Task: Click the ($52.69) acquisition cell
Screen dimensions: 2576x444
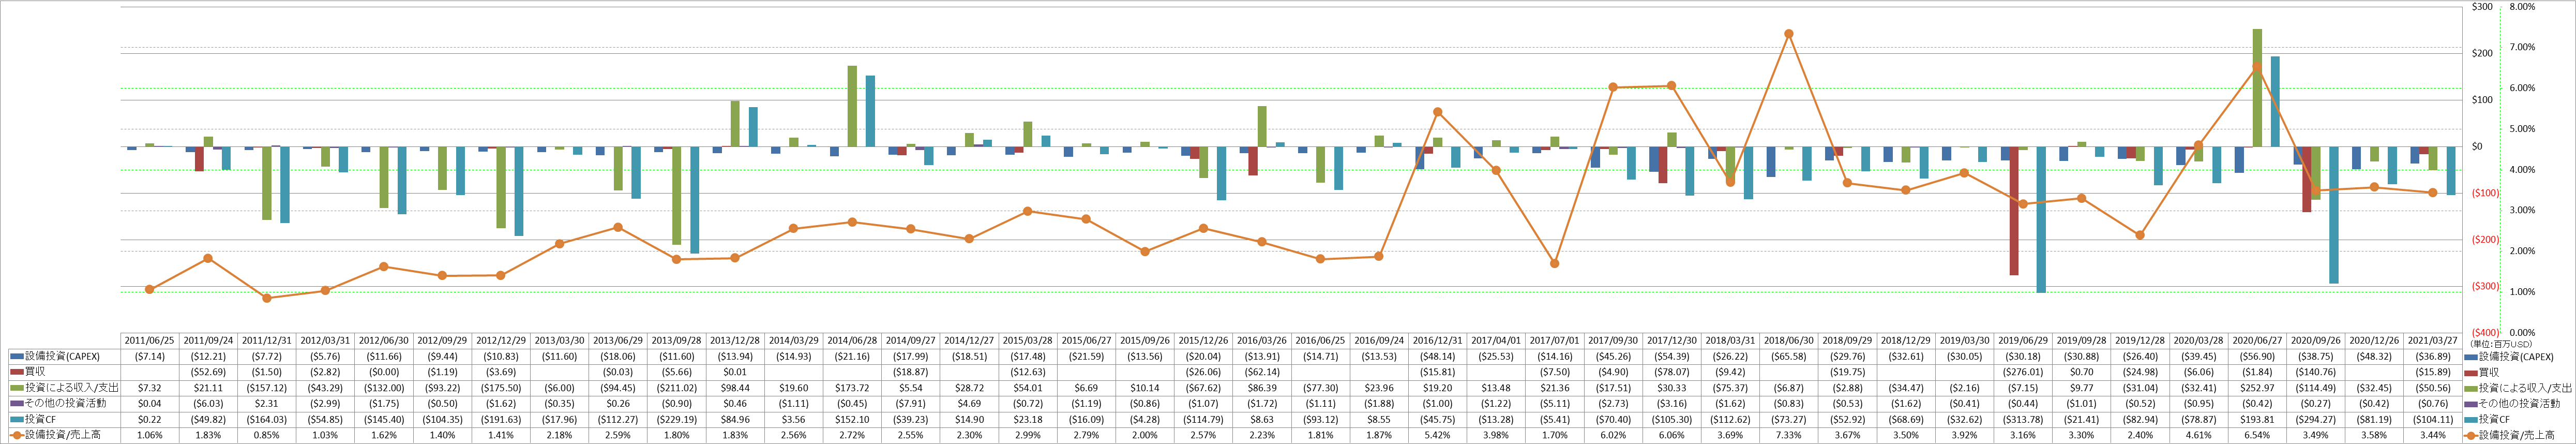Action: pyautogui.click(x=208, y=372)
